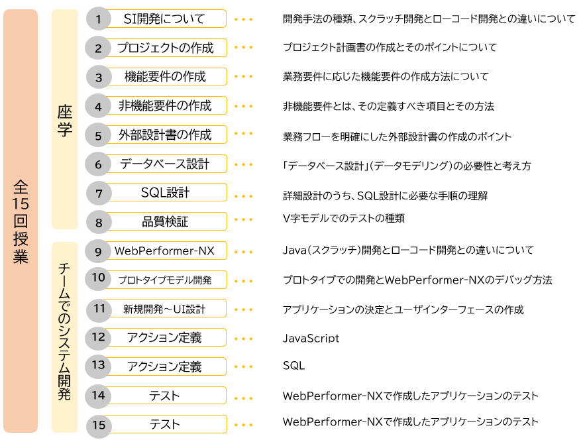
Task: Open the データベース設計 lesson box
Action: [165, 164]
